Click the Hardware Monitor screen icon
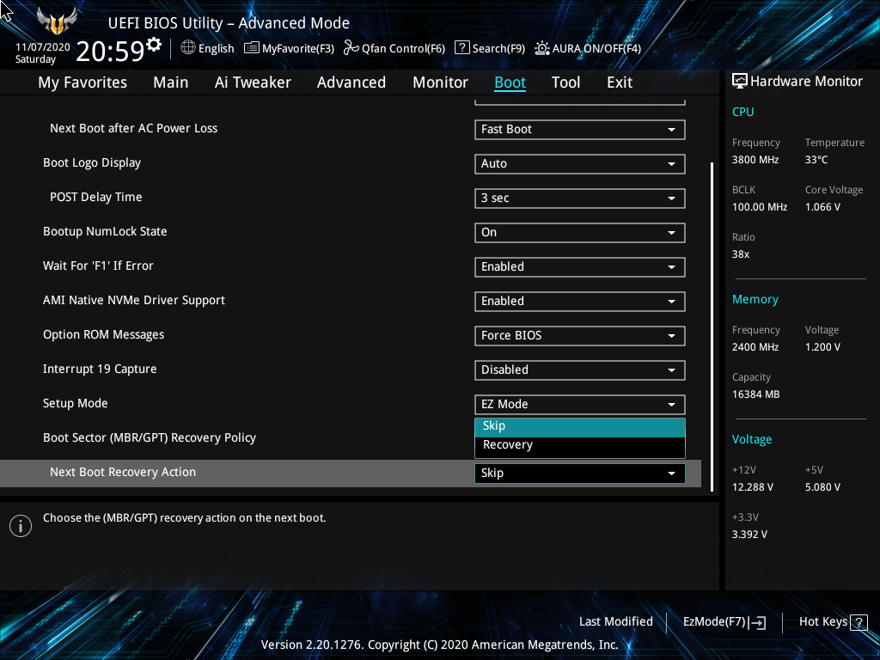Viewport: 880px width, 660px height. pos(740,82)
